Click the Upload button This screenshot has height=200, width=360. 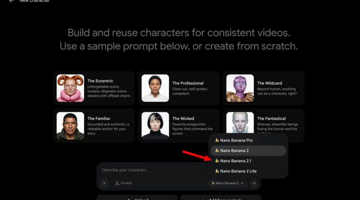(137, 198)
